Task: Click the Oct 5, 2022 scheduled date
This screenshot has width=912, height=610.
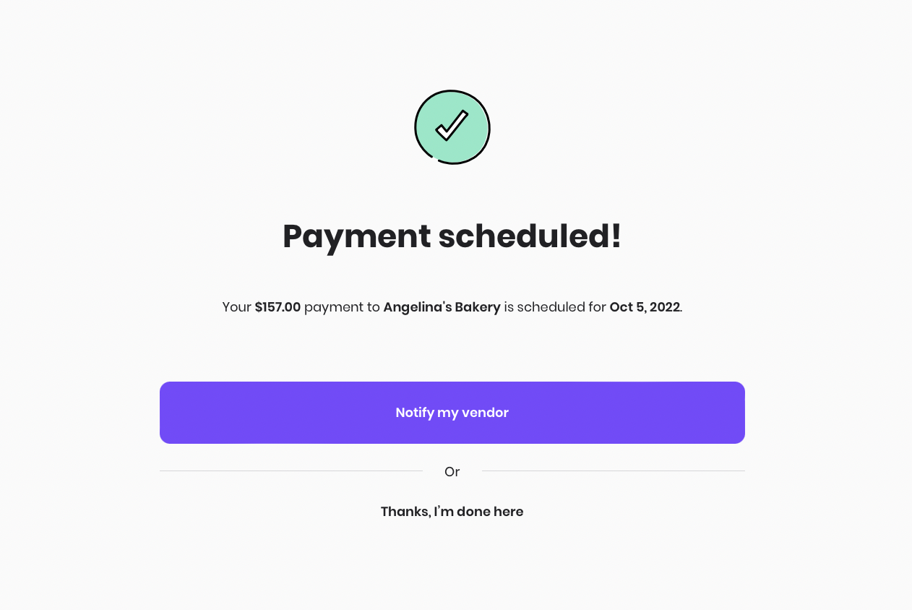Action: click(x=645, y=307)
